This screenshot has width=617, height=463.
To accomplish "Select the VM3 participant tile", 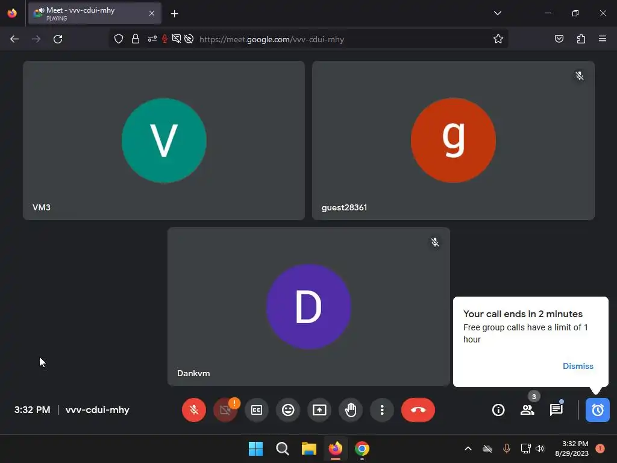I will coord(164,140).
